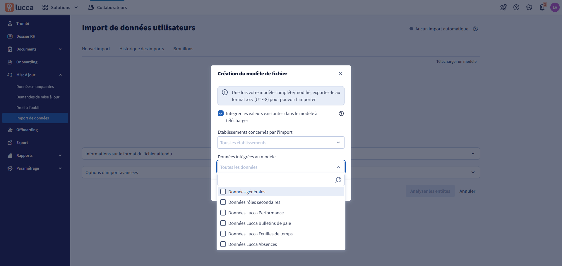Click the Documents clipboard icon

pos(10,49)
